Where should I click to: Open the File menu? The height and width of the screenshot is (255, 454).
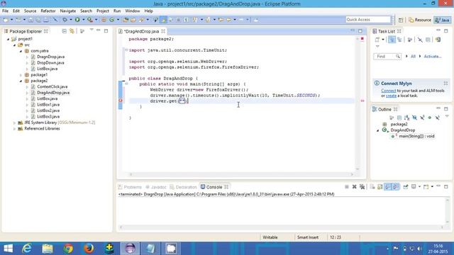[x=5, y=11]
